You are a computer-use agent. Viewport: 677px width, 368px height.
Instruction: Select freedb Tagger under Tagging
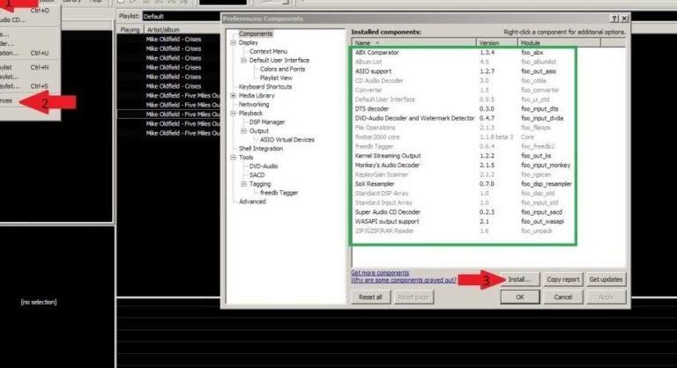(x=279, y=193)
